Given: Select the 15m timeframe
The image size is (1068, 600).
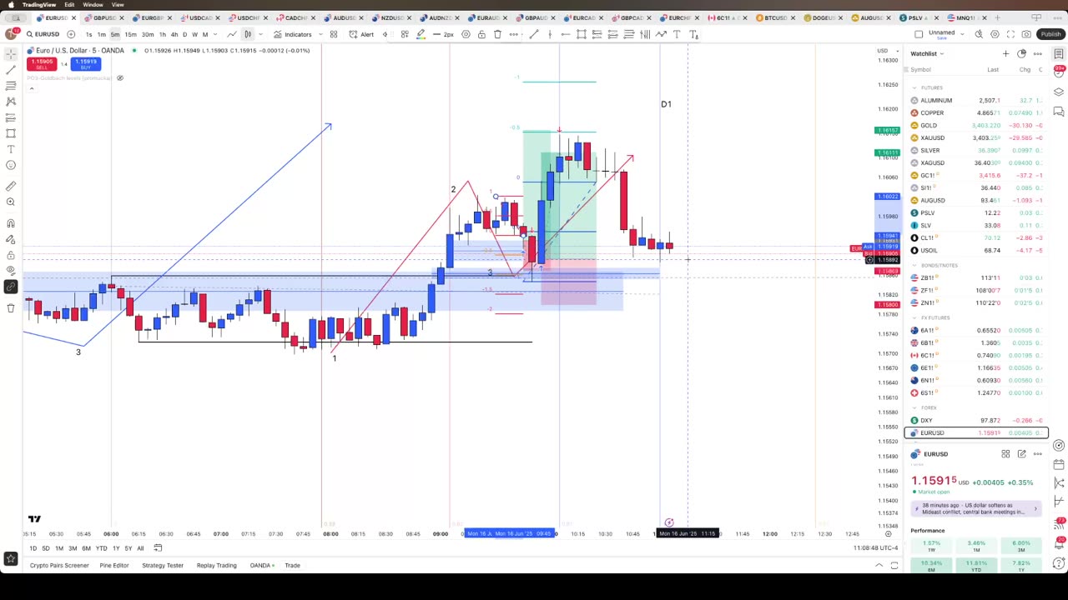Looking at the screenshot, I should 130,34.
